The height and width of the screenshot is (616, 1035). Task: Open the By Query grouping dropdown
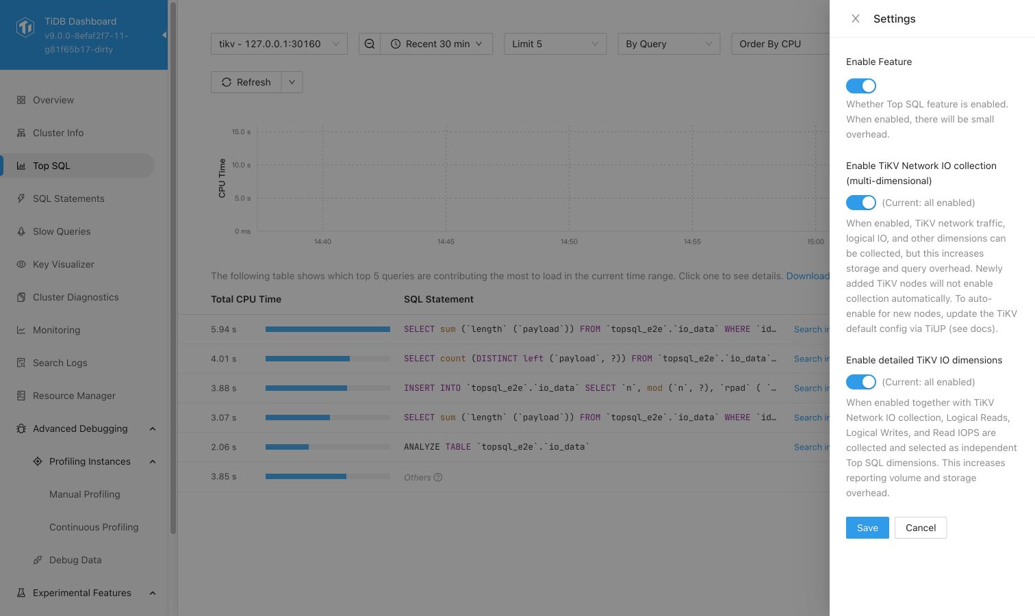pyautogui.click(x=669, y=44)
